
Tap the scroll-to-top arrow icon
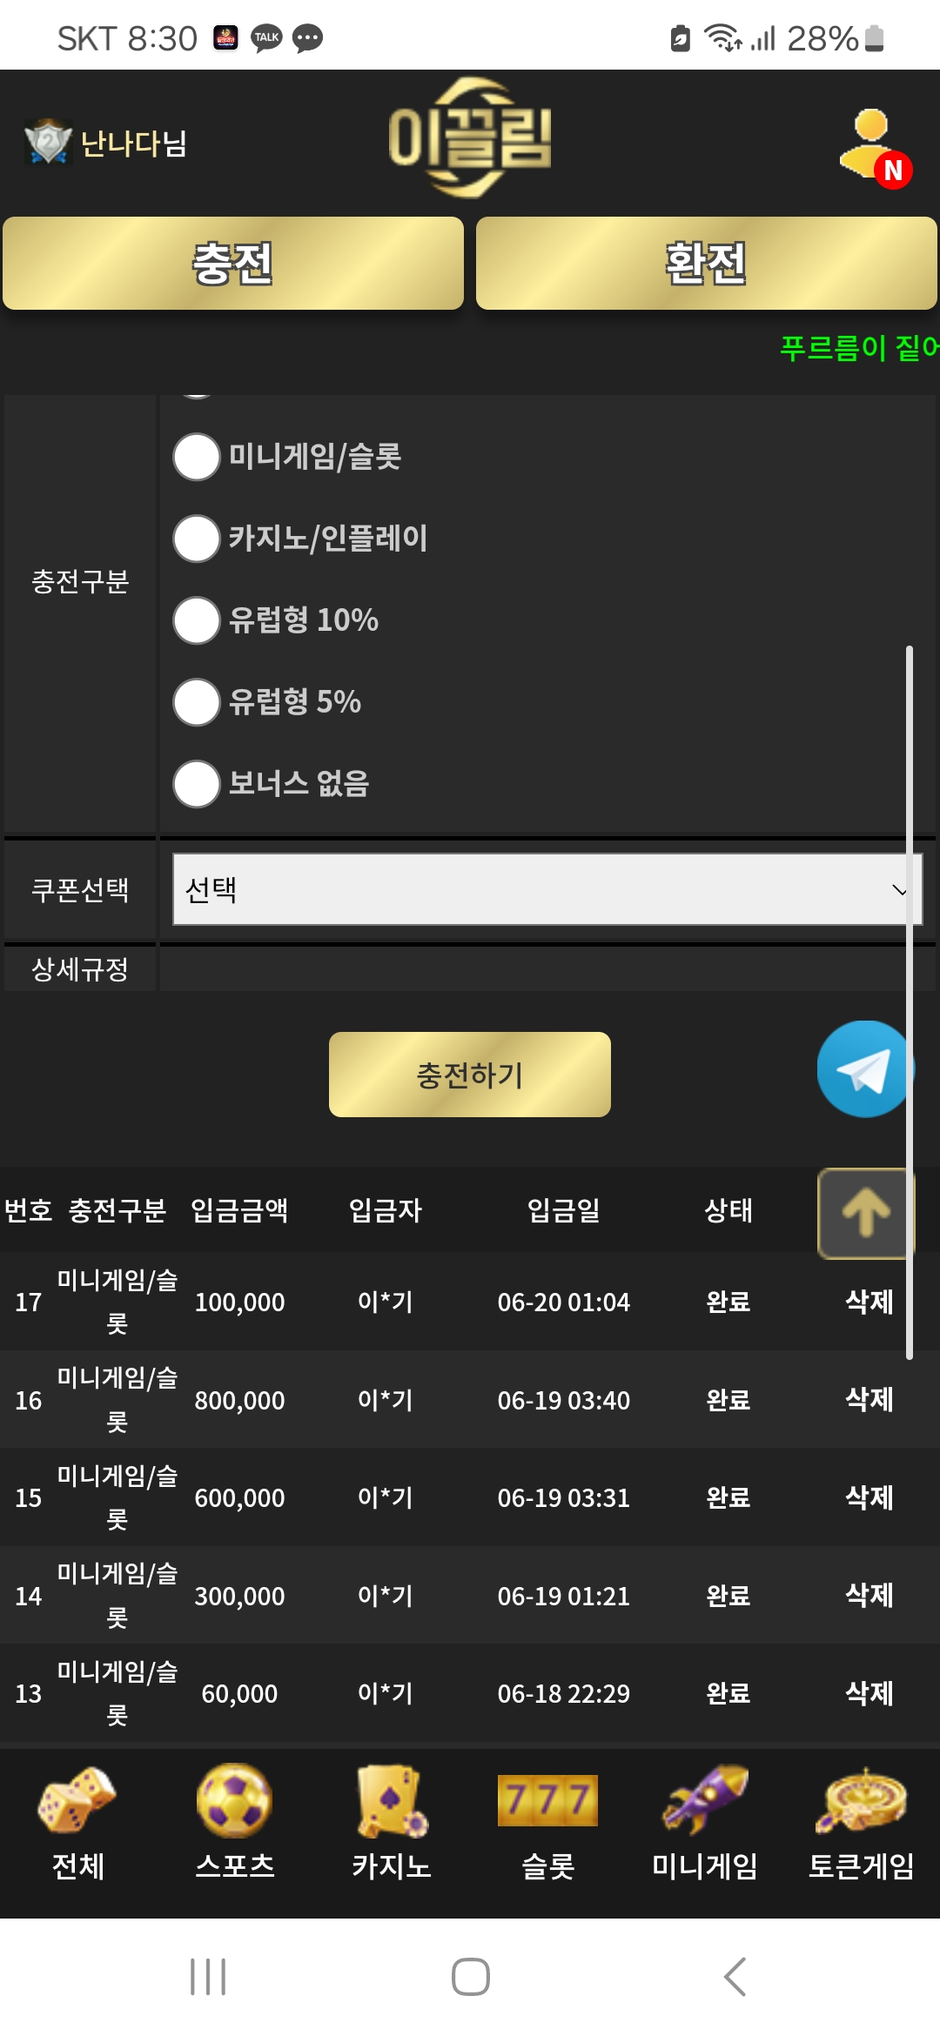(865, 1213)
